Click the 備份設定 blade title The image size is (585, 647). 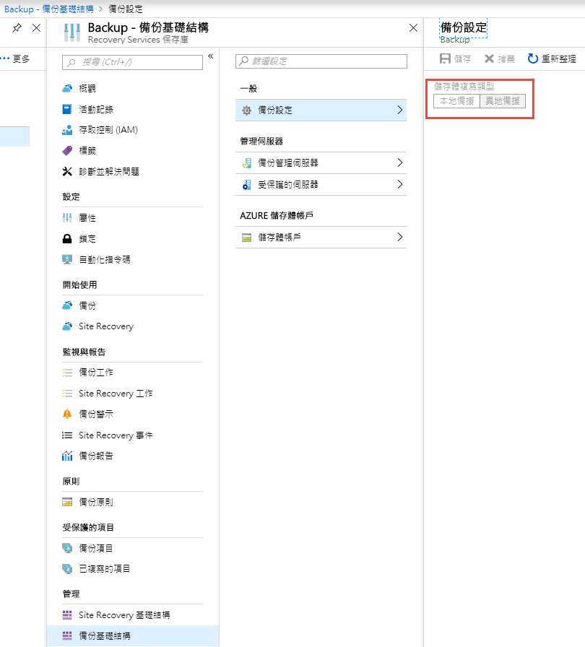click(x=464, y=27)
